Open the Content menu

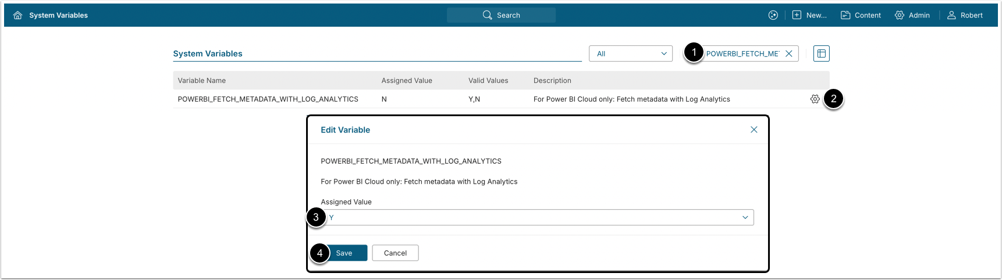click(861, 16)
